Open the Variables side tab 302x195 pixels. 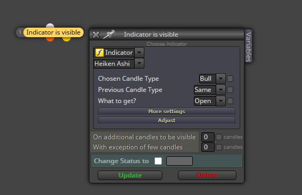point(248,46)
